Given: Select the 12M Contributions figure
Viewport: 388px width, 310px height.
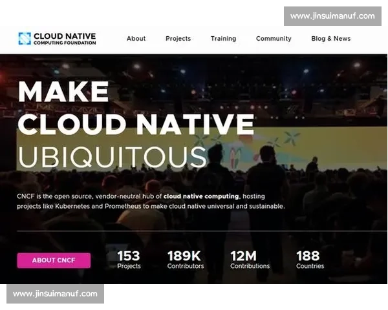Looking at the screenshot, I should [250, 260].
